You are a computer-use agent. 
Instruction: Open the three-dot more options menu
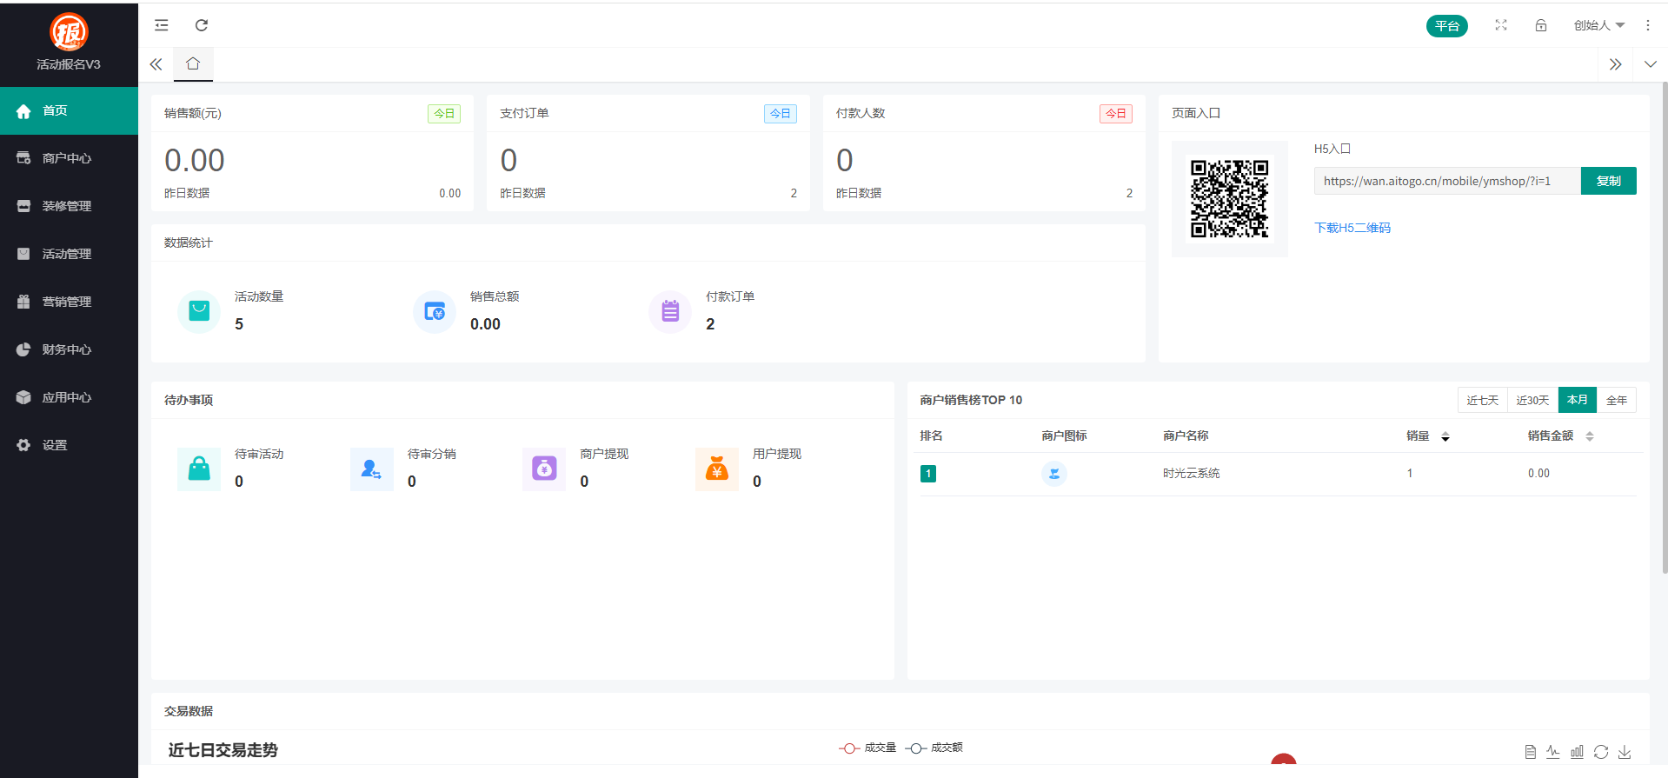1647,25
